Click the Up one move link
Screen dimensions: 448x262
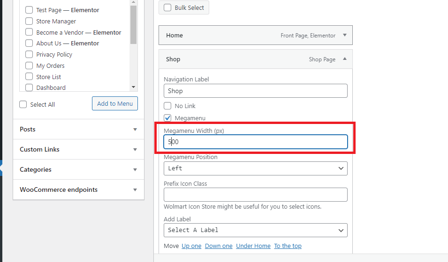coord(191,246)
